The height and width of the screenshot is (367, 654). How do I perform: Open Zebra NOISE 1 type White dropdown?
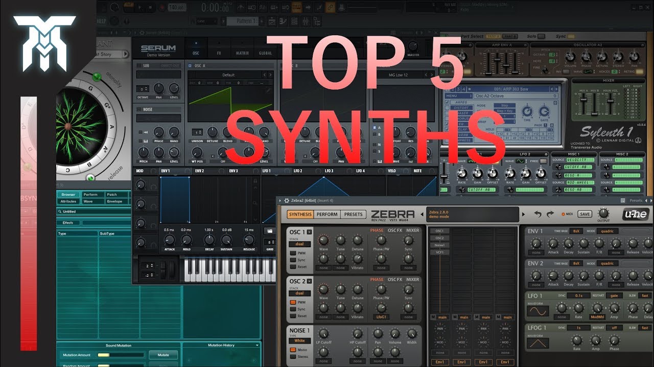[x=299, y=340]
